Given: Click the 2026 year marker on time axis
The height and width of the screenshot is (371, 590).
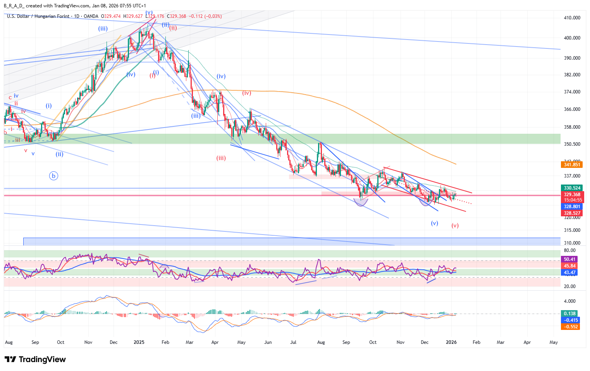Looking at the screenshot, I should tap(451, 342).
